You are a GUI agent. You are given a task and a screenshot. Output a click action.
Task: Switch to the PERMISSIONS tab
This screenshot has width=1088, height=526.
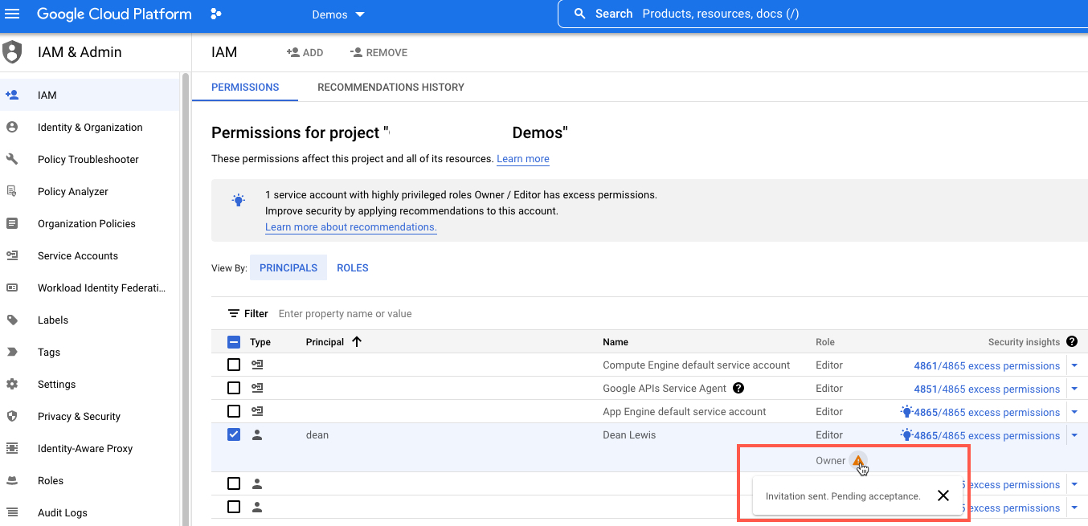[x=245, y=87]
